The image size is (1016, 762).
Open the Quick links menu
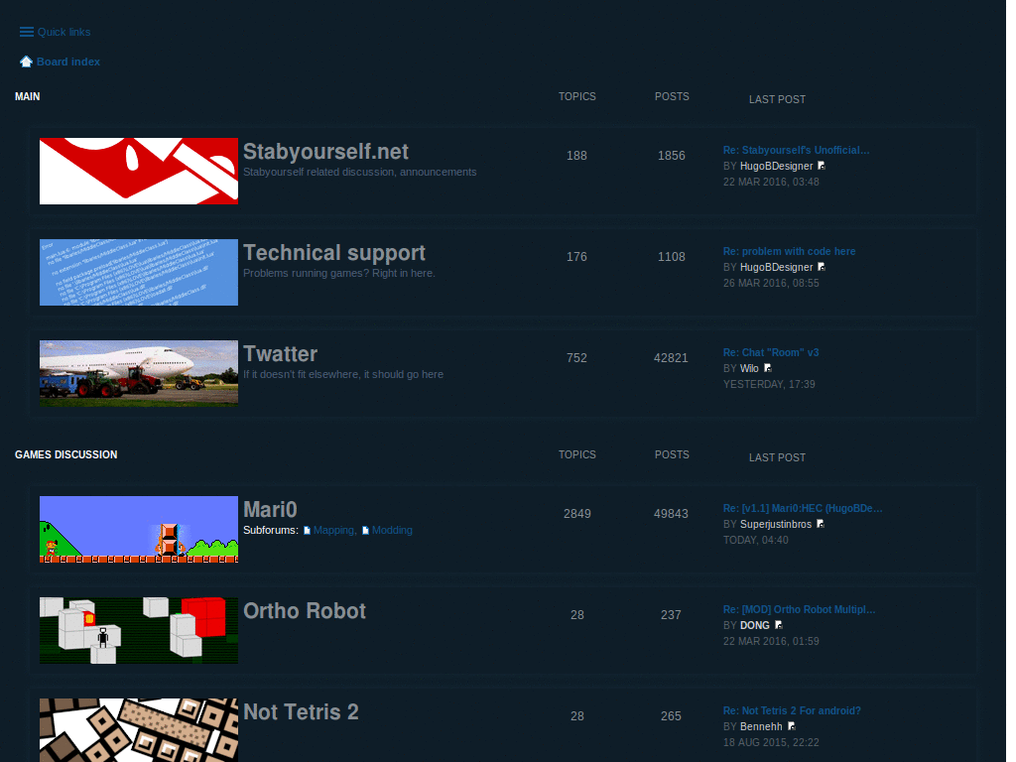click(x=62, y=31)
